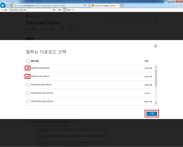The image size is (183, 147).
Task: Click the 941.0 MB size value
Action: pos(148,101)
